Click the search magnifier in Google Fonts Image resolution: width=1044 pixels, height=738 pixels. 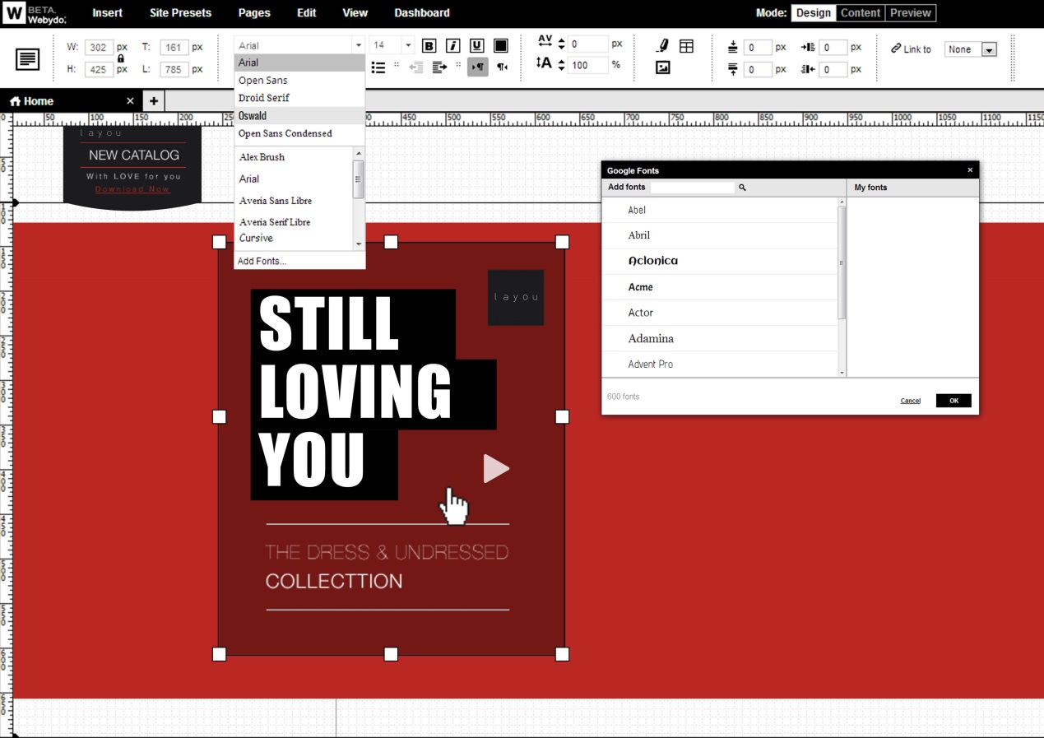point(742,188)
